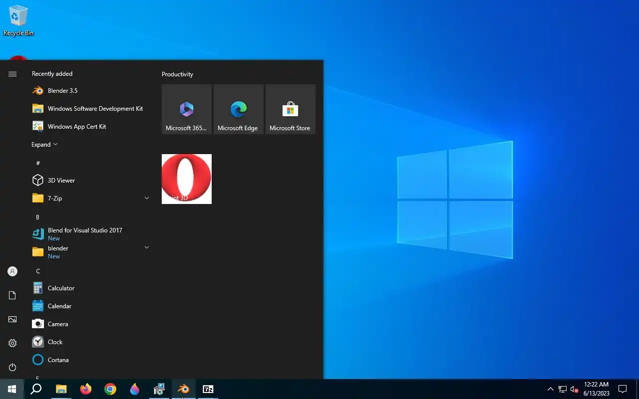Open Microsoft 365 tile
Image resolution: width=639 pixels, height=399 pixels.
(187, 109)
